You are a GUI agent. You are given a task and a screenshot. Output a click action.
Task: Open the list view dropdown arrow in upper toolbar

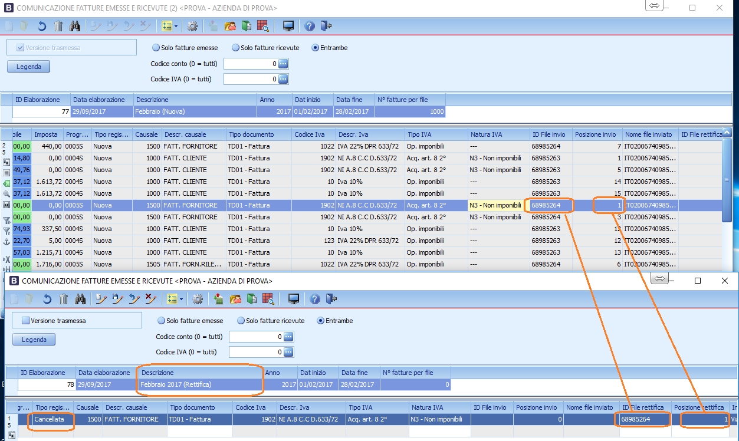(176, 26)
